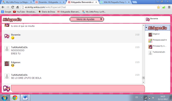This screenshot has height=101, width=172.
Task: Click Buramia's avatar next to message
Action: (7, 36)
